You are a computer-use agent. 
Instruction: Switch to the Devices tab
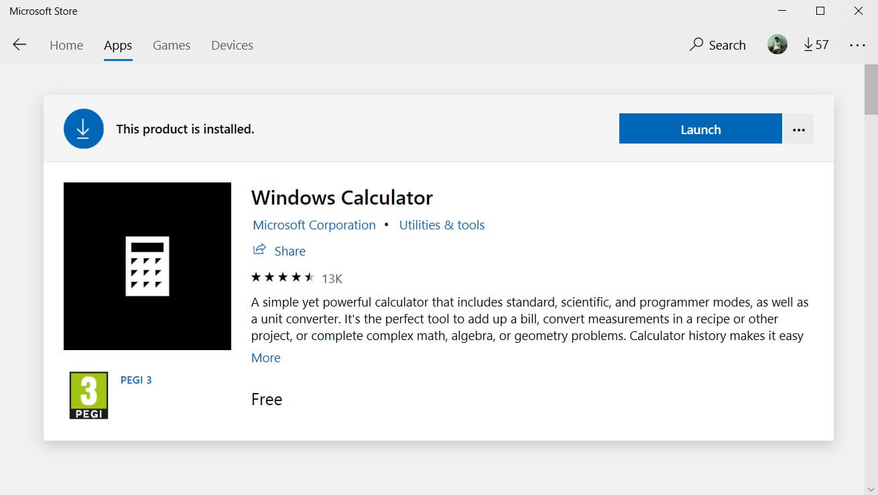(x=232, y=45)
